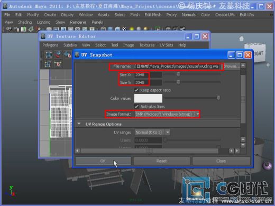Toggle the safe action icon

click(x=85, y=29)
